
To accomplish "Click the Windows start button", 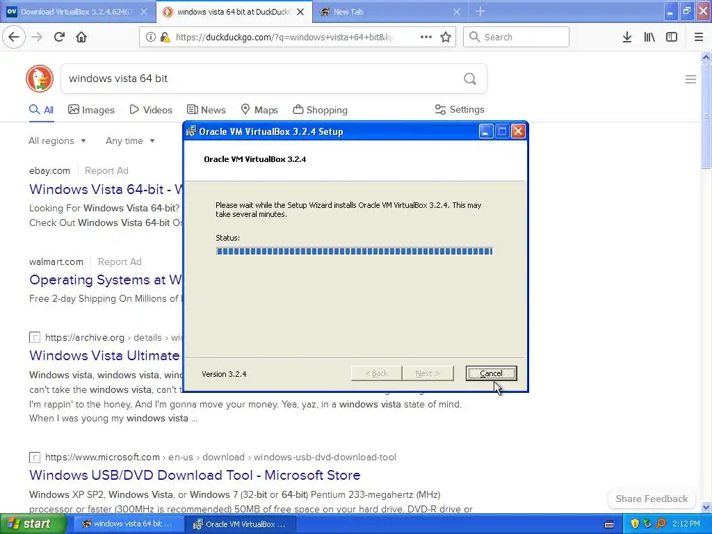I will tap(33, 524).
